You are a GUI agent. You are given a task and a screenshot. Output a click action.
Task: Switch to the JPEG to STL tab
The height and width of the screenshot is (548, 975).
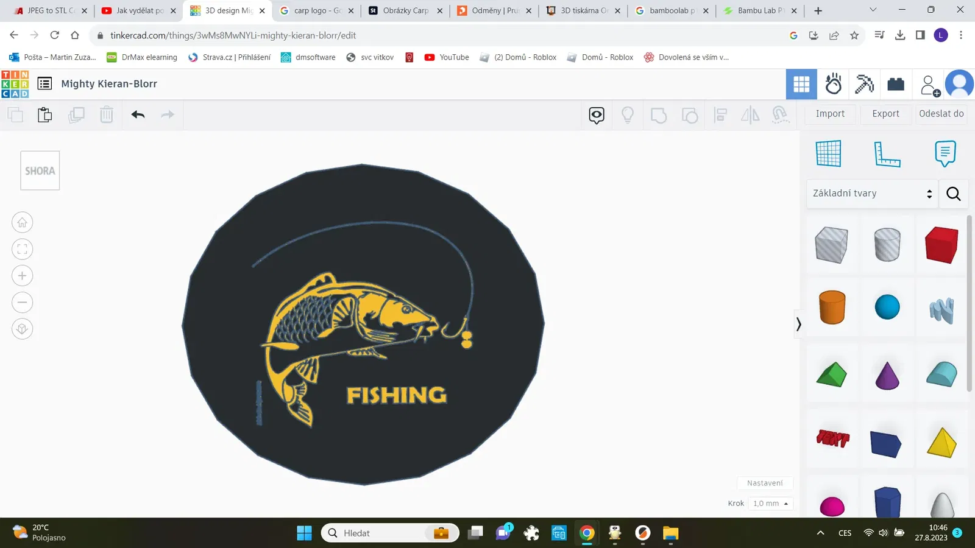coord(50,10)
